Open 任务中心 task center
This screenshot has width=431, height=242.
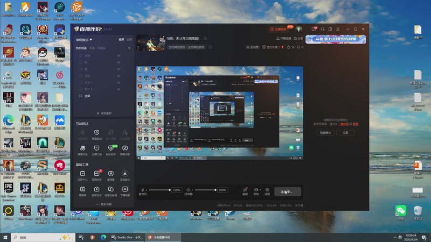click(82, 175)
